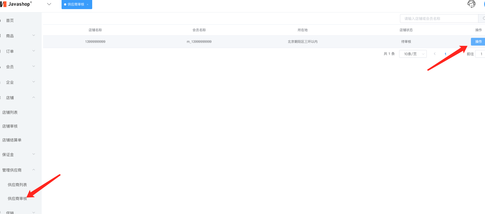
Task: Open 供应商列表 in the sidebar
Action: click(x=17, y=185)
